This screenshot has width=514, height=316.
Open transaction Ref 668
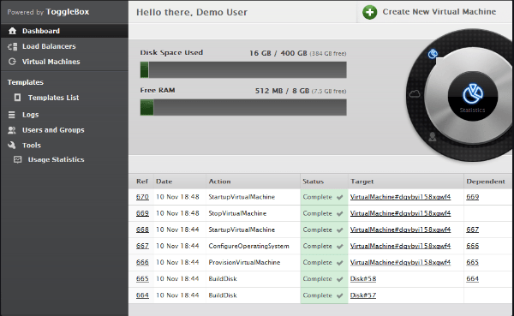(x=142, y=230)
